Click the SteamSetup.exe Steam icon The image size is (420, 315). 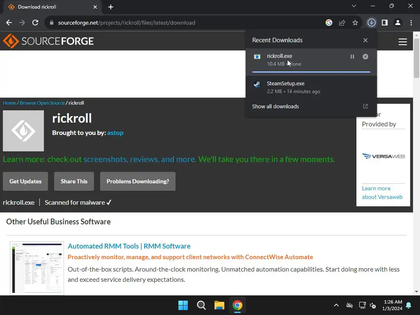point(257,84)
